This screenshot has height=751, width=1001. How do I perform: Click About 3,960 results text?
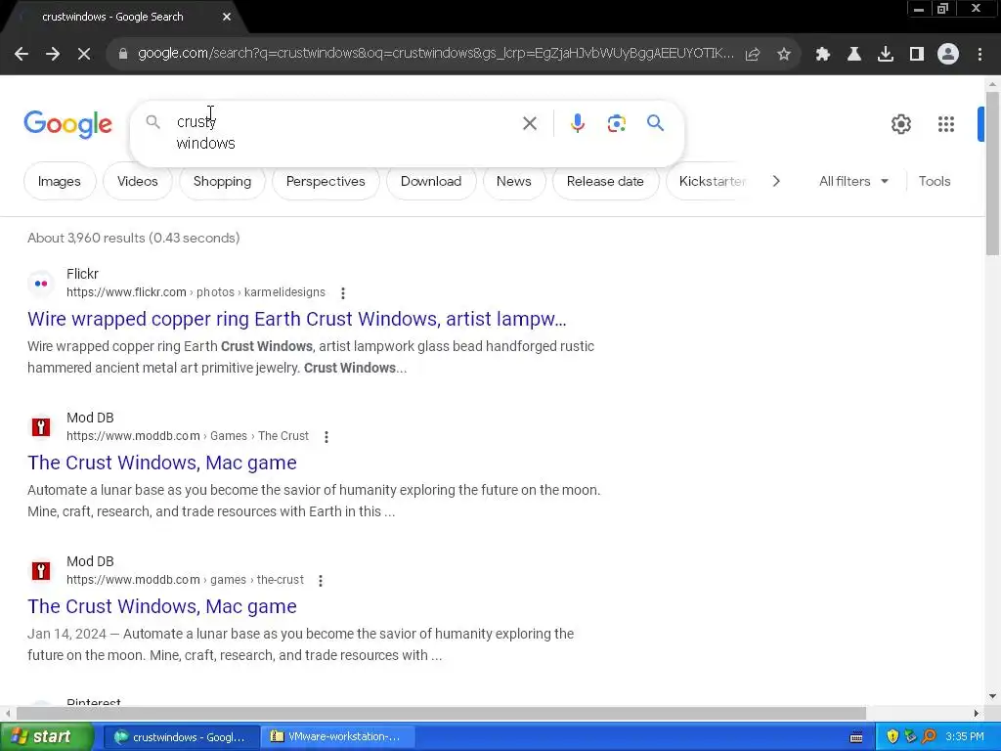point(133,238)
